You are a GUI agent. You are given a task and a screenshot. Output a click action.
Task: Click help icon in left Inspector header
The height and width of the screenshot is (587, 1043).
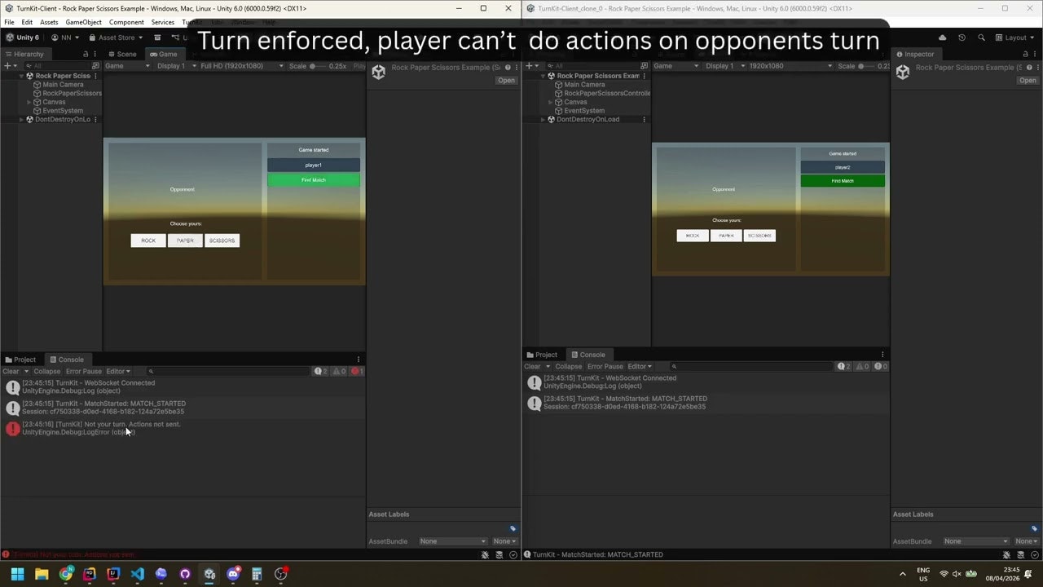tap(508, 68)
